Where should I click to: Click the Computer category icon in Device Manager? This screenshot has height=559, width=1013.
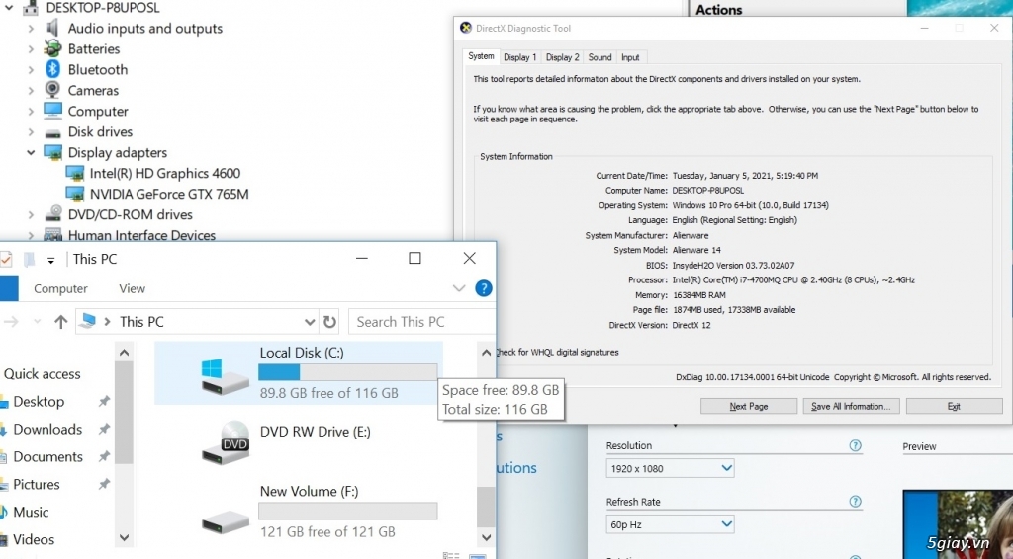[x=53, y=111]
